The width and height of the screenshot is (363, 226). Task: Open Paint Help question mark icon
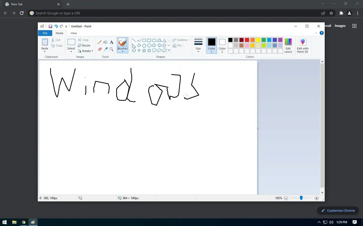[x=322, y=33]
